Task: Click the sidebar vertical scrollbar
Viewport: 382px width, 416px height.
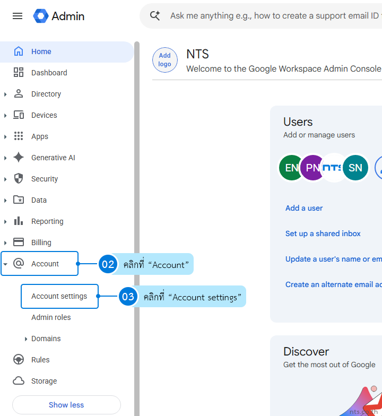Action: click(x=137, y=228)
